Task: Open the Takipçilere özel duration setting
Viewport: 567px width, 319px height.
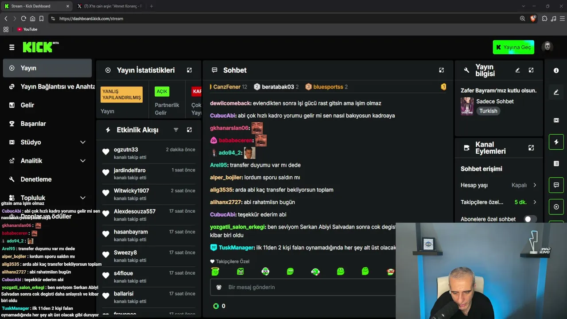Action: tap(499, 202)
